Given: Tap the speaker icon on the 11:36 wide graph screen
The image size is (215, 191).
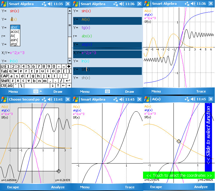Looking at the screenshot, I should tap(193, 4).
